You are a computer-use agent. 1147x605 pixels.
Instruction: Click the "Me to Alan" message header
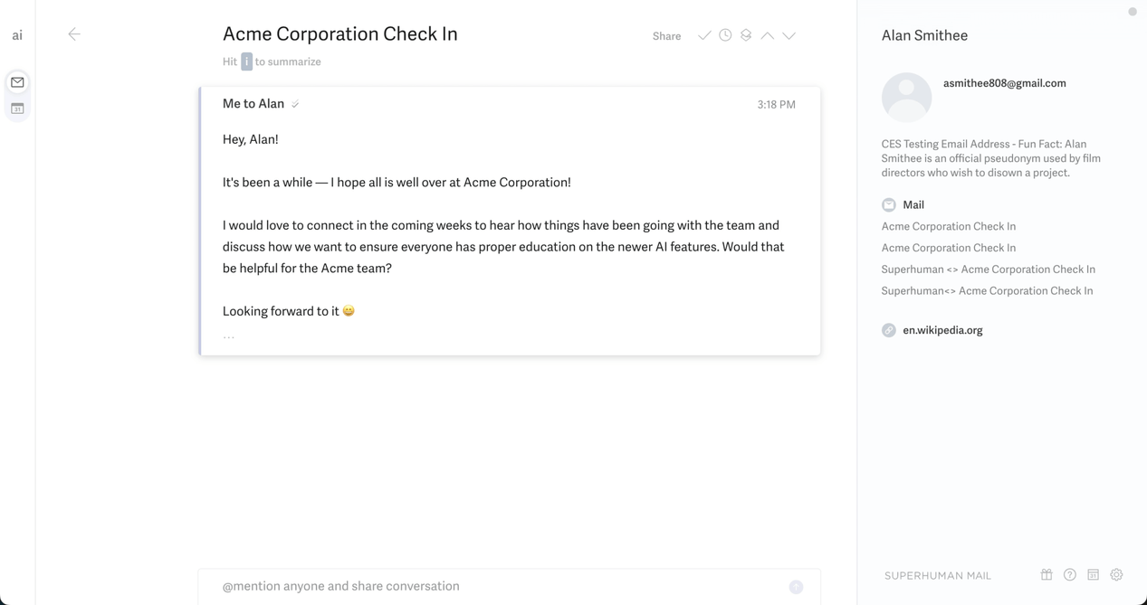[253, 104]
